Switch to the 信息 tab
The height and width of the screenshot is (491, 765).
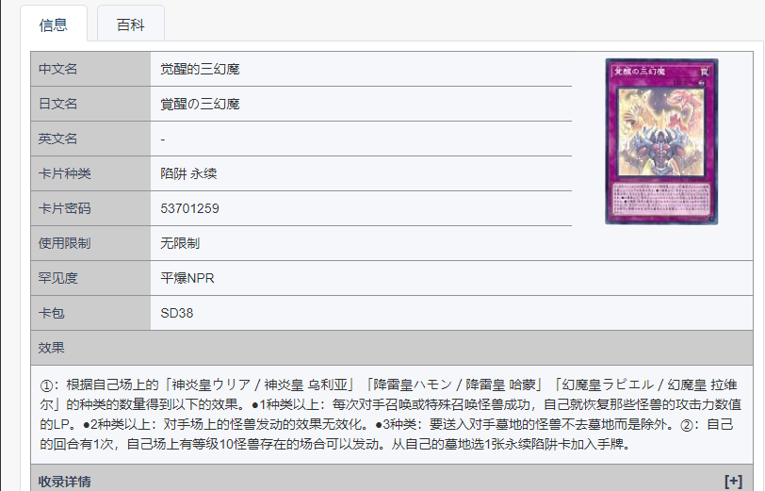[53, 24]
